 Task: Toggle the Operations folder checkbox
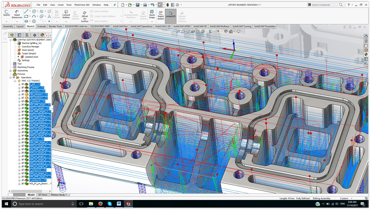[14, 77]
